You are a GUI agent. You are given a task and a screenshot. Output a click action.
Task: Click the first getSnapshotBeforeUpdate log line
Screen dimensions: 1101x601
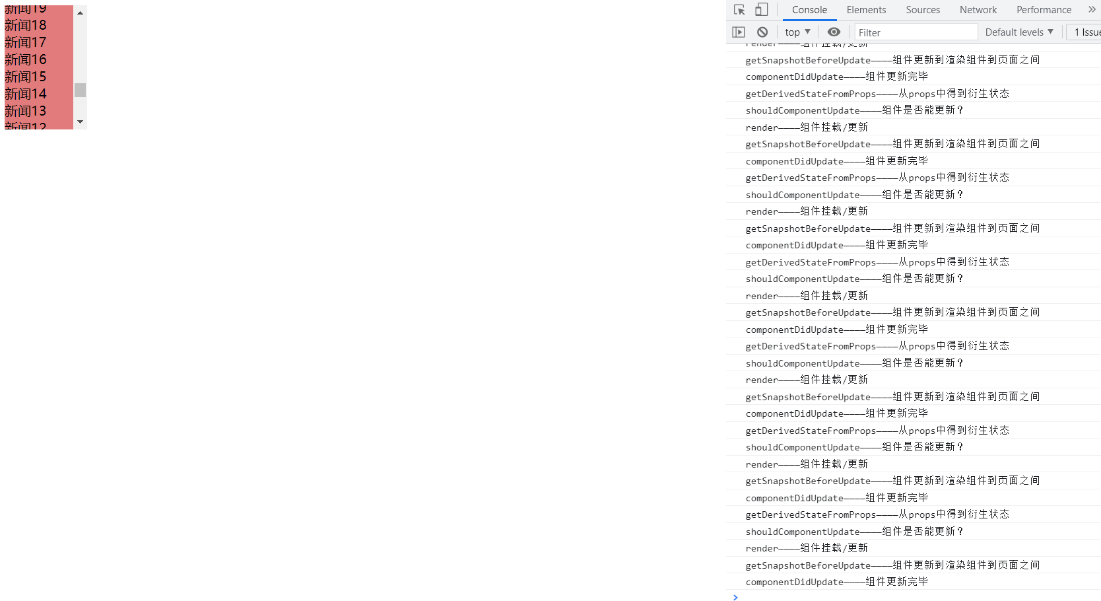click(x=914, y=60)
